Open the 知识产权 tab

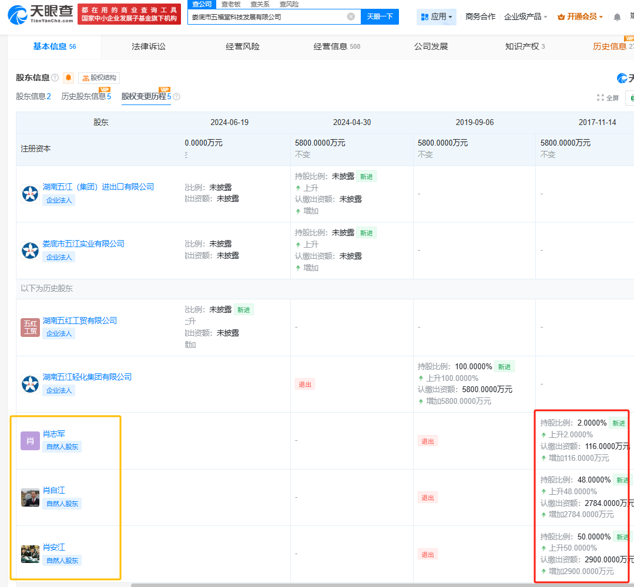point(525,46)
